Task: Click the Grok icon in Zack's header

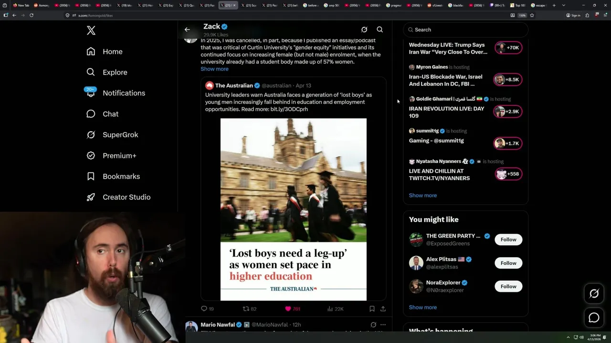Action: click(x=364, y=30)
